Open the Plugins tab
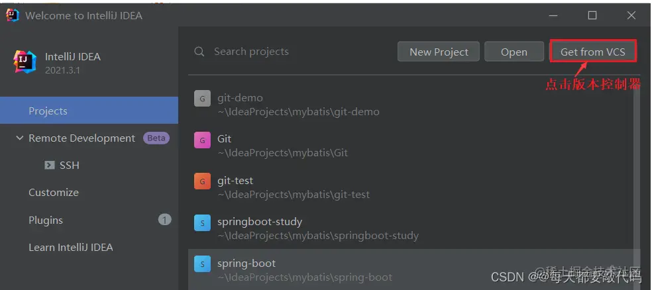Viewport: 652px width, 290px height. click(x=46, y=220)
